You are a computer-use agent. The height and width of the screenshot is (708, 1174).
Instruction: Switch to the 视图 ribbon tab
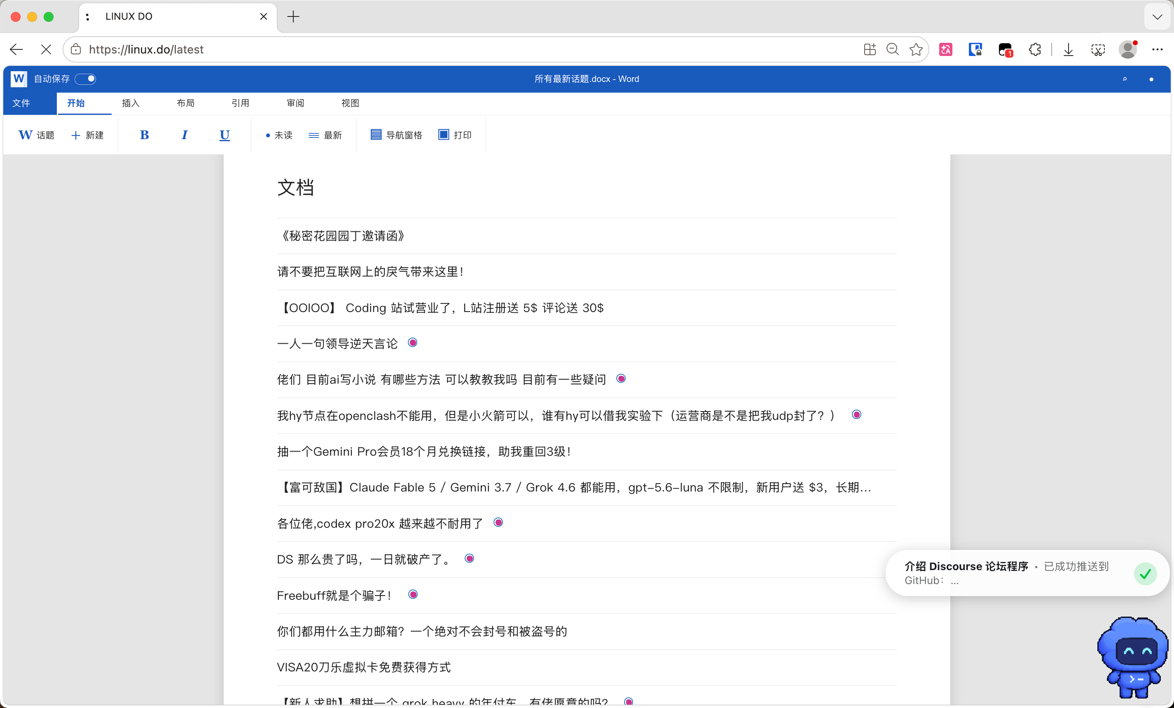point(350,103)
